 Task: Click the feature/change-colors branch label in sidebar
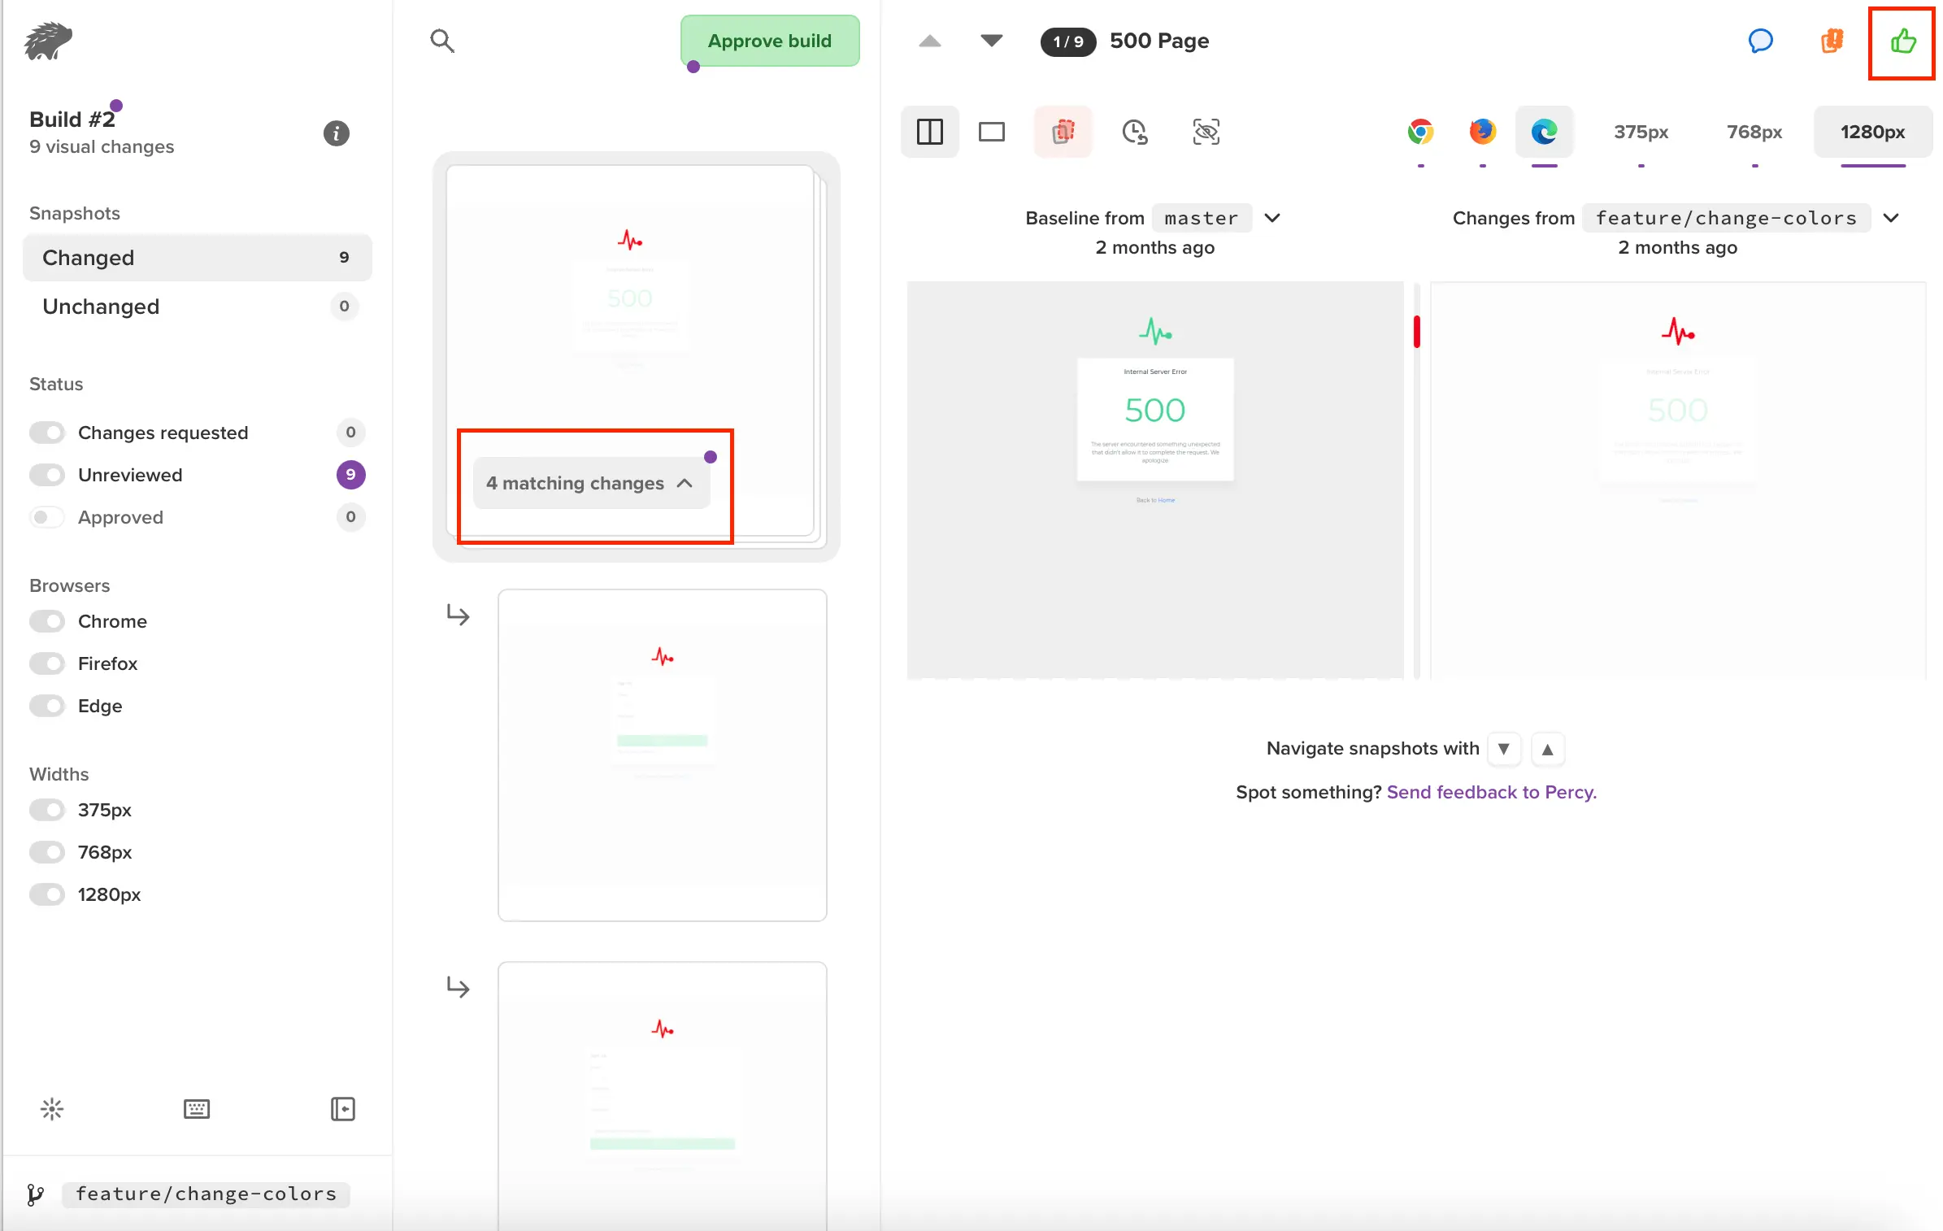pyautogui.click(x=206, y=1194)
